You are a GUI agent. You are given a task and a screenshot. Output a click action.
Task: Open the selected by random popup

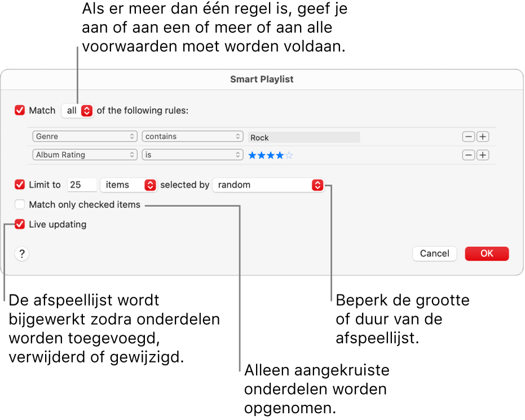click(268, 185)
